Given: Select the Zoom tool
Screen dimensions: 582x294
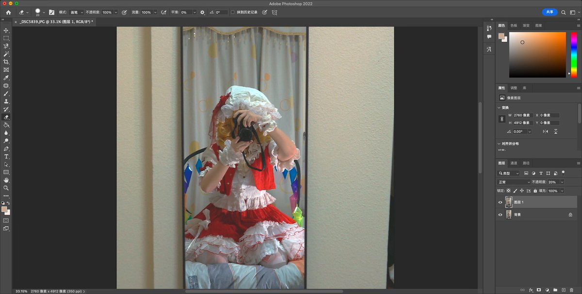Looking at the screenshot, I should [x=6, y=188].
